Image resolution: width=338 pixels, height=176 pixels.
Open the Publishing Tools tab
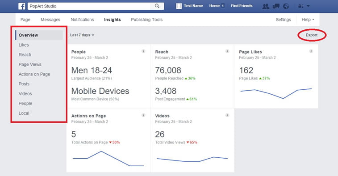(x=147, y=20)
